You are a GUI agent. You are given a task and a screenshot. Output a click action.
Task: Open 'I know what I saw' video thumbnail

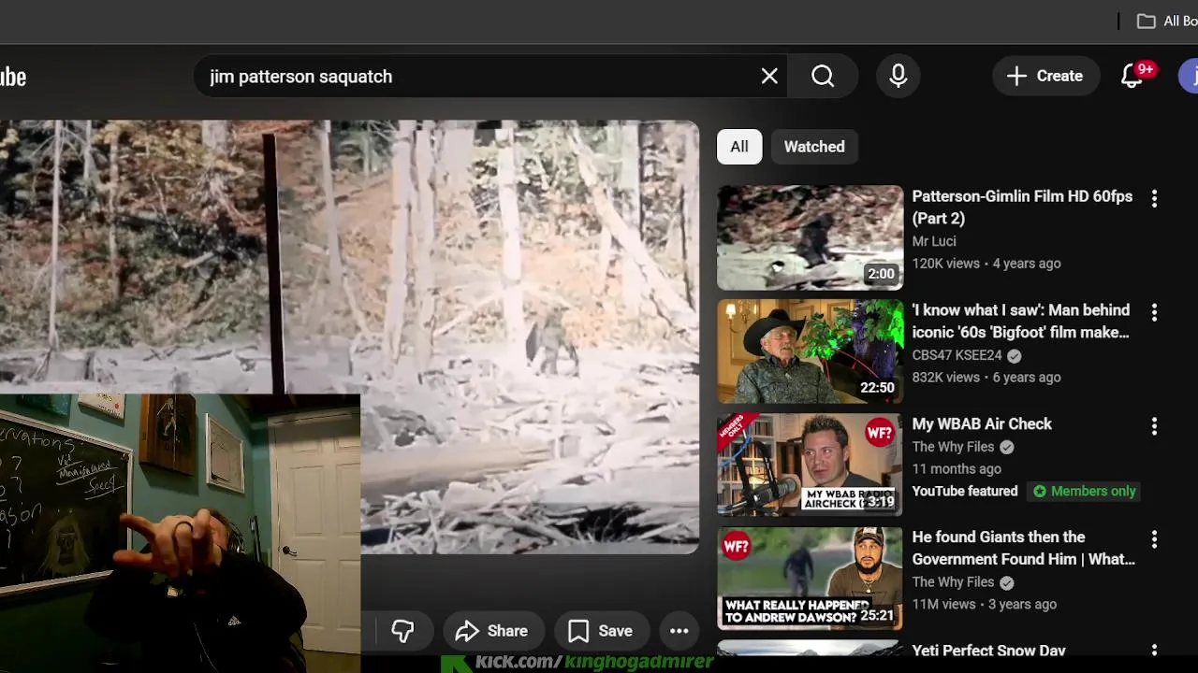pos(810,351)
